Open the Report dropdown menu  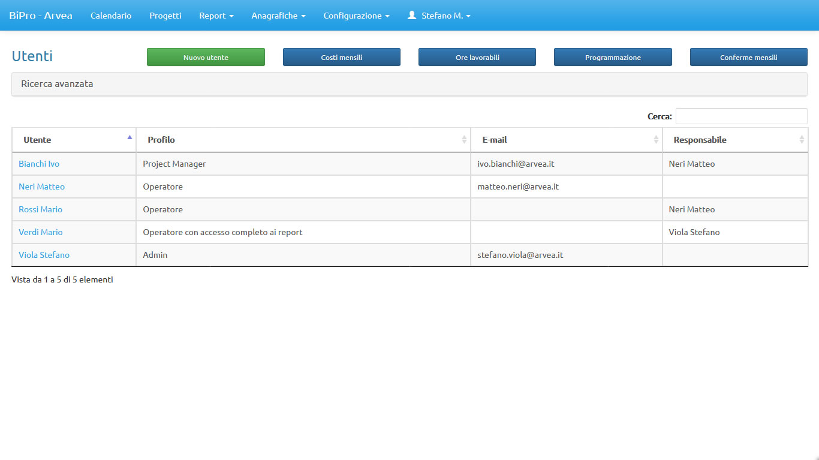click(216, 16)
